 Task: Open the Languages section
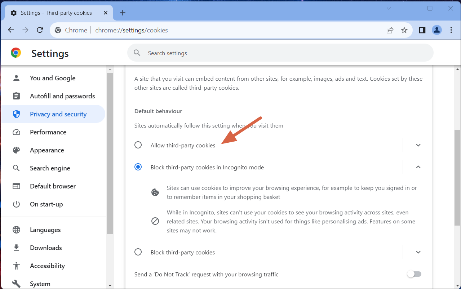[45, 230]
